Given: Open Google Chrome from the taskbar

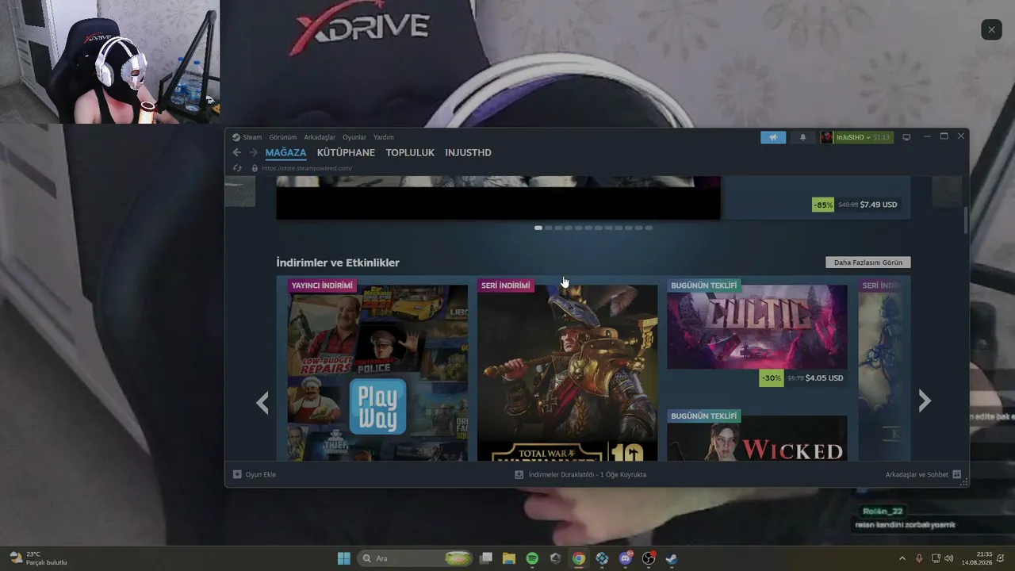Looking at the screenshot, I should point(579,558).
